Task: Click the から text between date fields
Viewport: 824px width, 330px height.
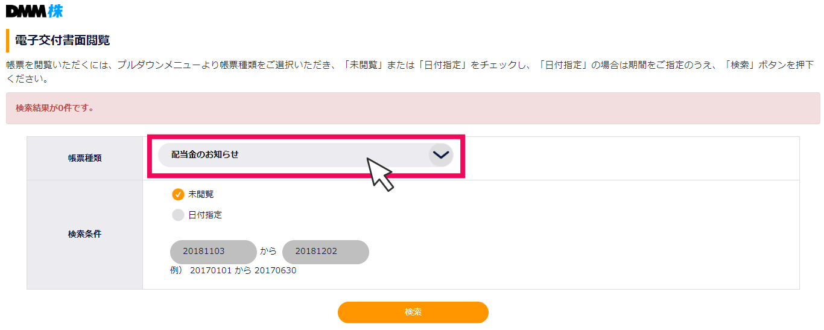Action: 268,252
